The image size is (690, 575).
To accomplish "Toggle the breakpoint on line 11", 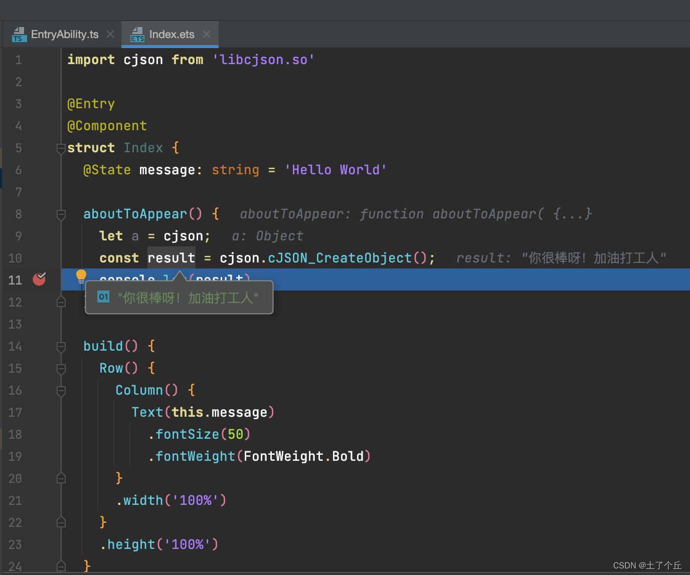I will 39,279.
